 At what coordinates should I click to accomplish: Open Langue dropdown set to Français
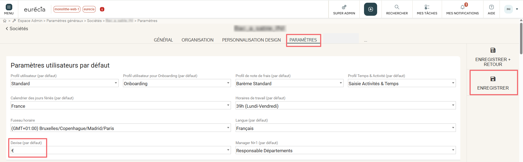pyautogui.click(x=345, y=128)
